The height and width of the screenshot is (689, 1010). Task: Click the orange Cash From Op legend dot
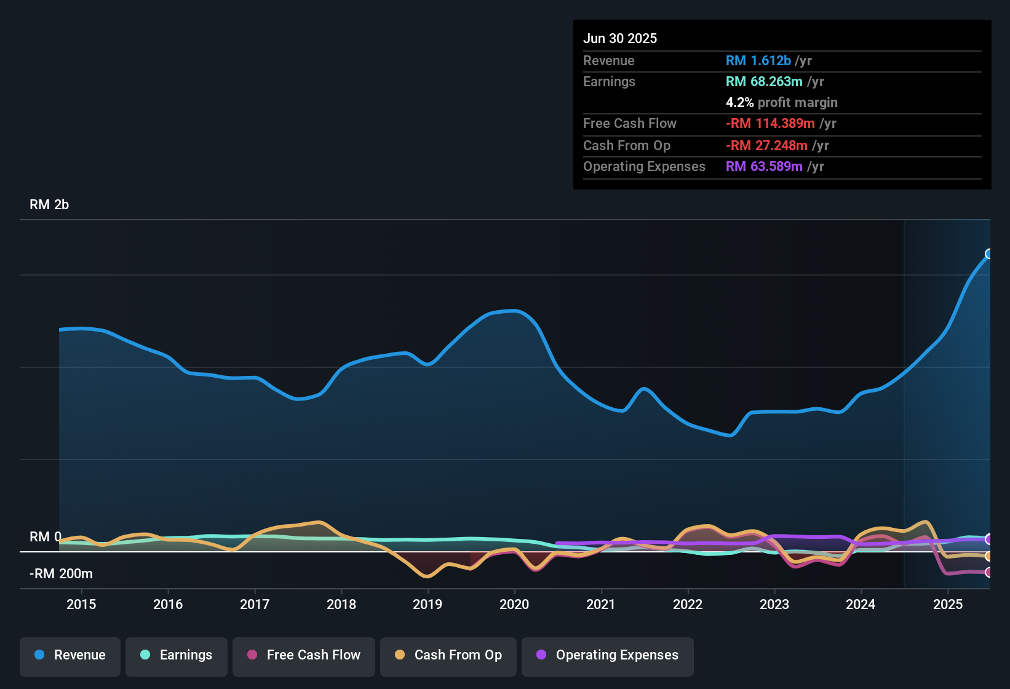pyautogui.click(x=400, y=655)
